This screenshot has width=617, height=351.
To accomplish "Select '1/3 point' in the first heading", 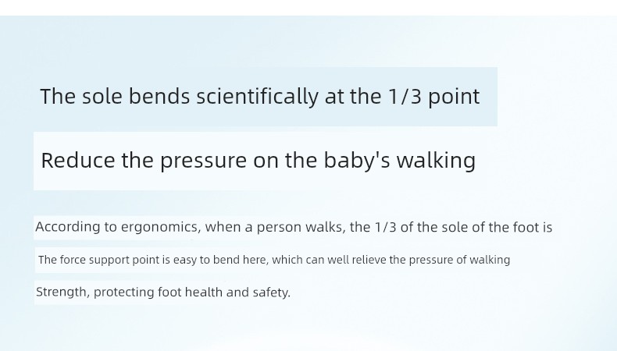I will click(434, 97).
